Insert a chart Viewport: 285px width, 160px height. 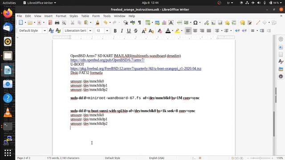164,23
